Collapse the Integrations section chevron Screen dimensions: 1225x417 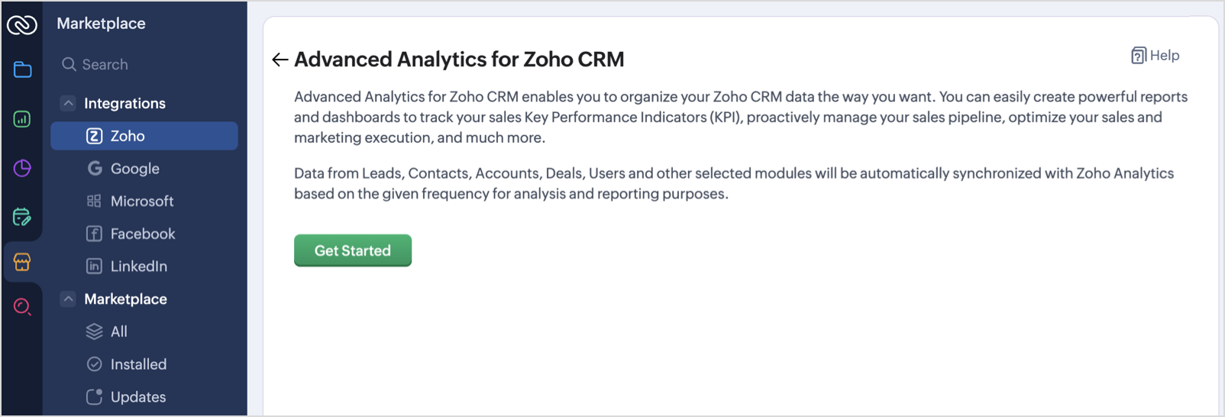pyautogui.click(x=68, y=103)
